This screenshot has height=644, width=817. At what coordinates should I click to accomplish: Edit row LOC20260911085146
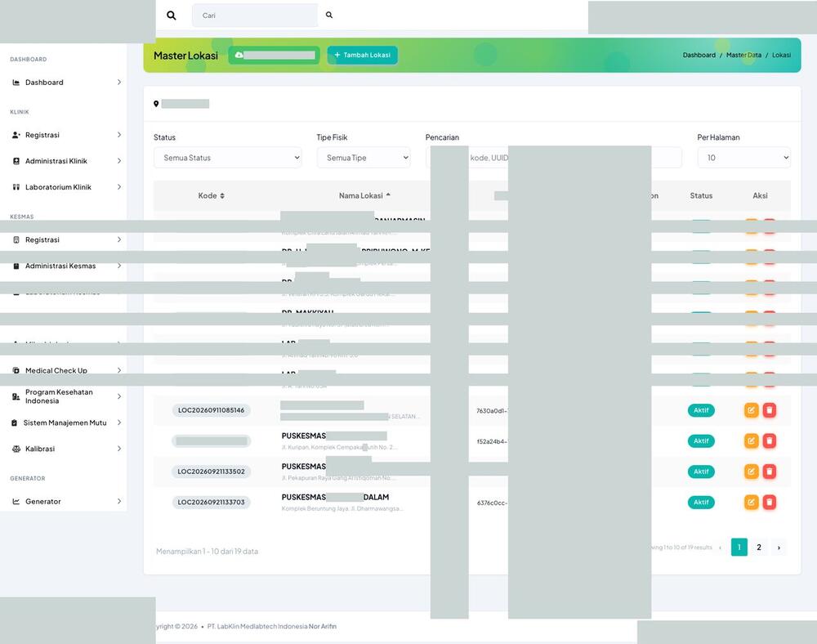tap(751, 410)
